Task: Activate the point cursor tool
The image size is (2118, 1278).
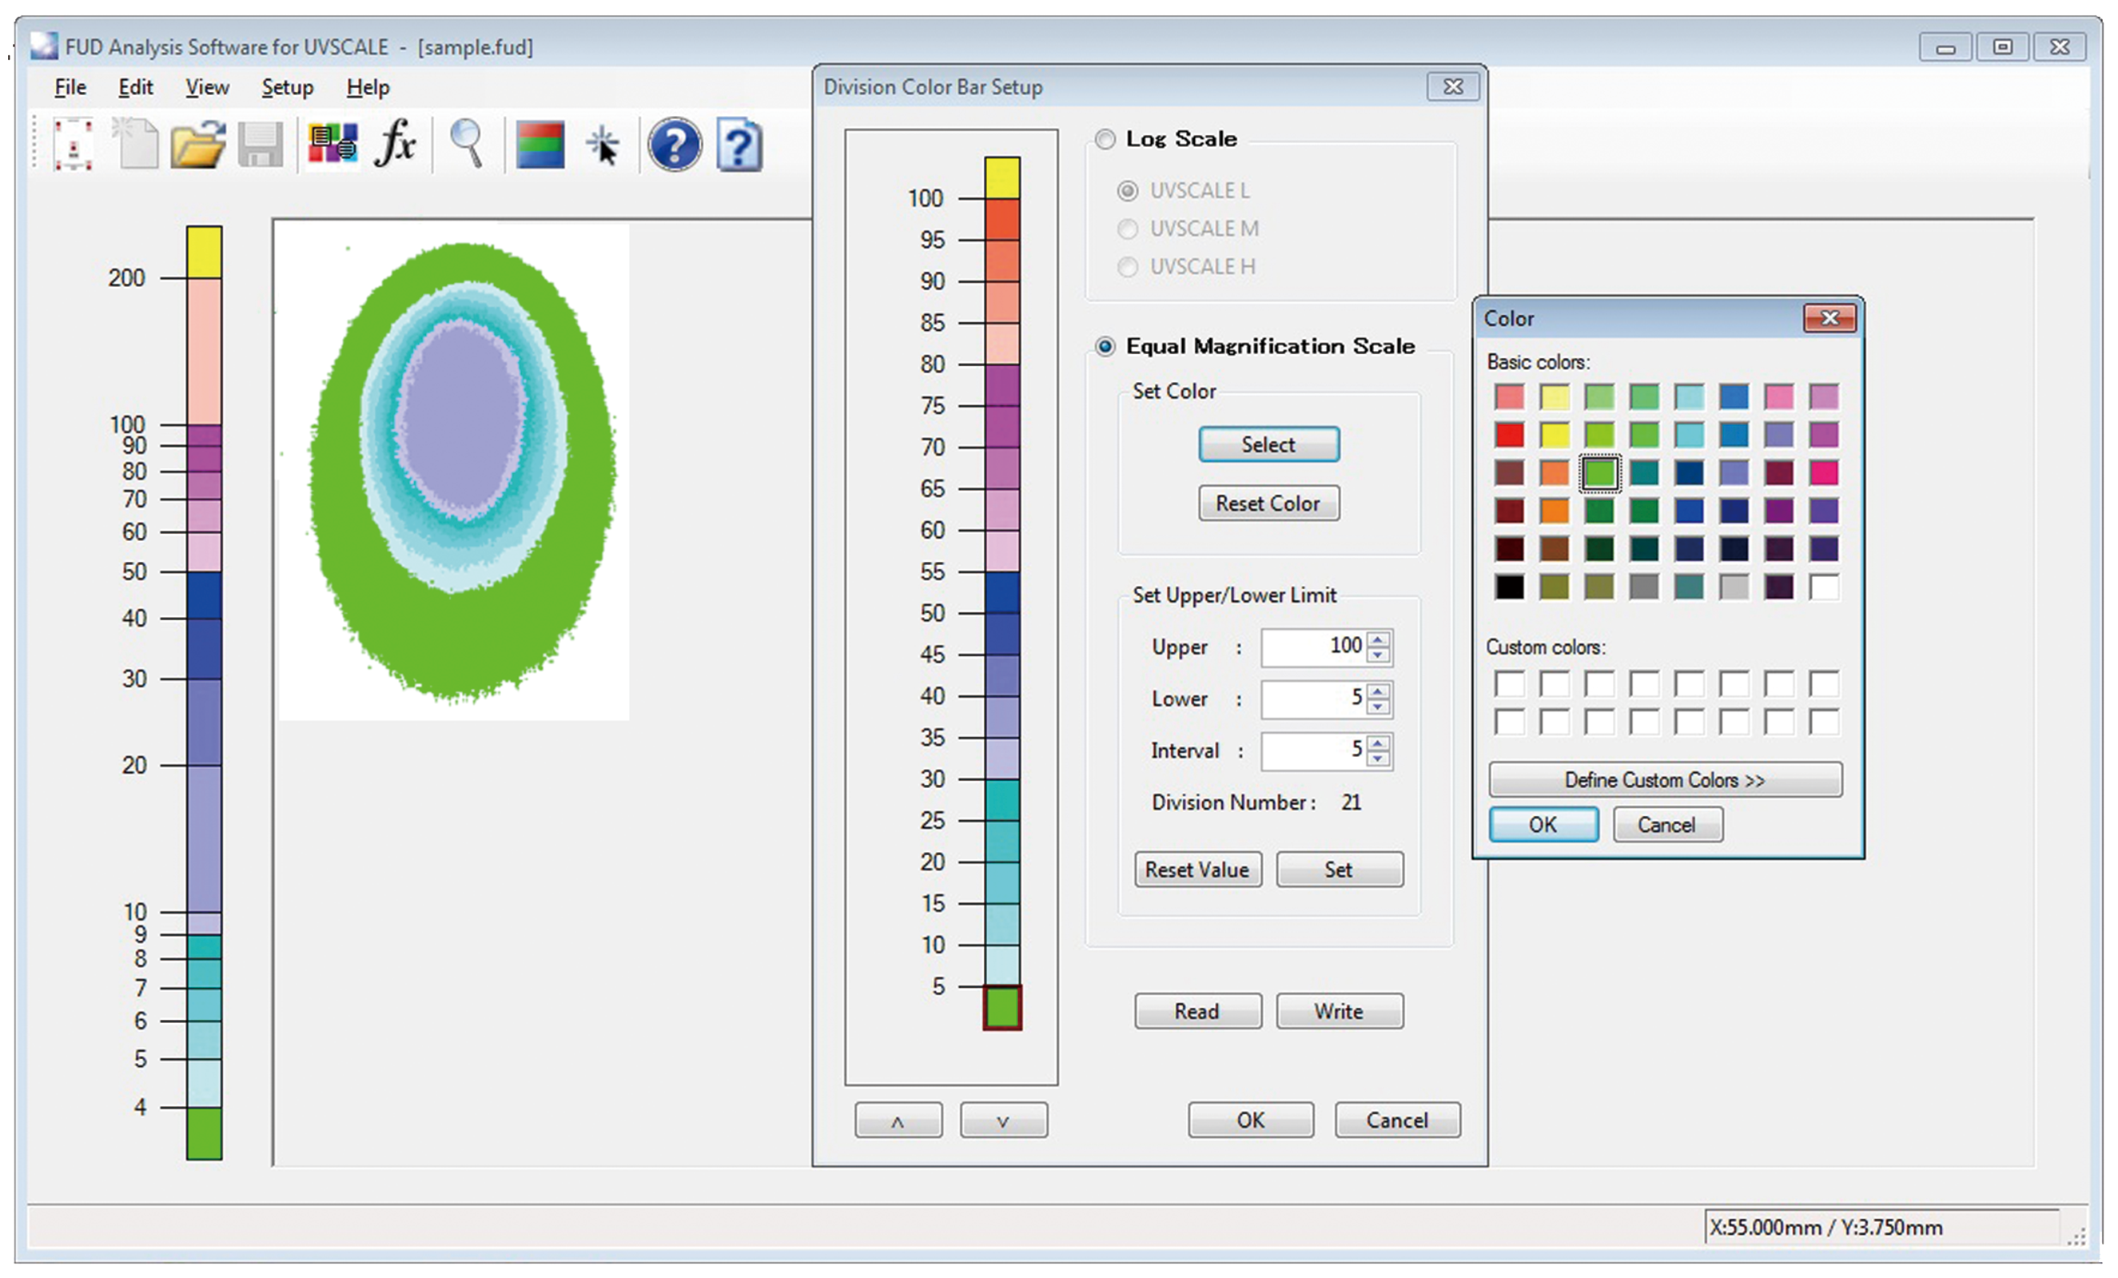Action: click(603, 145)
